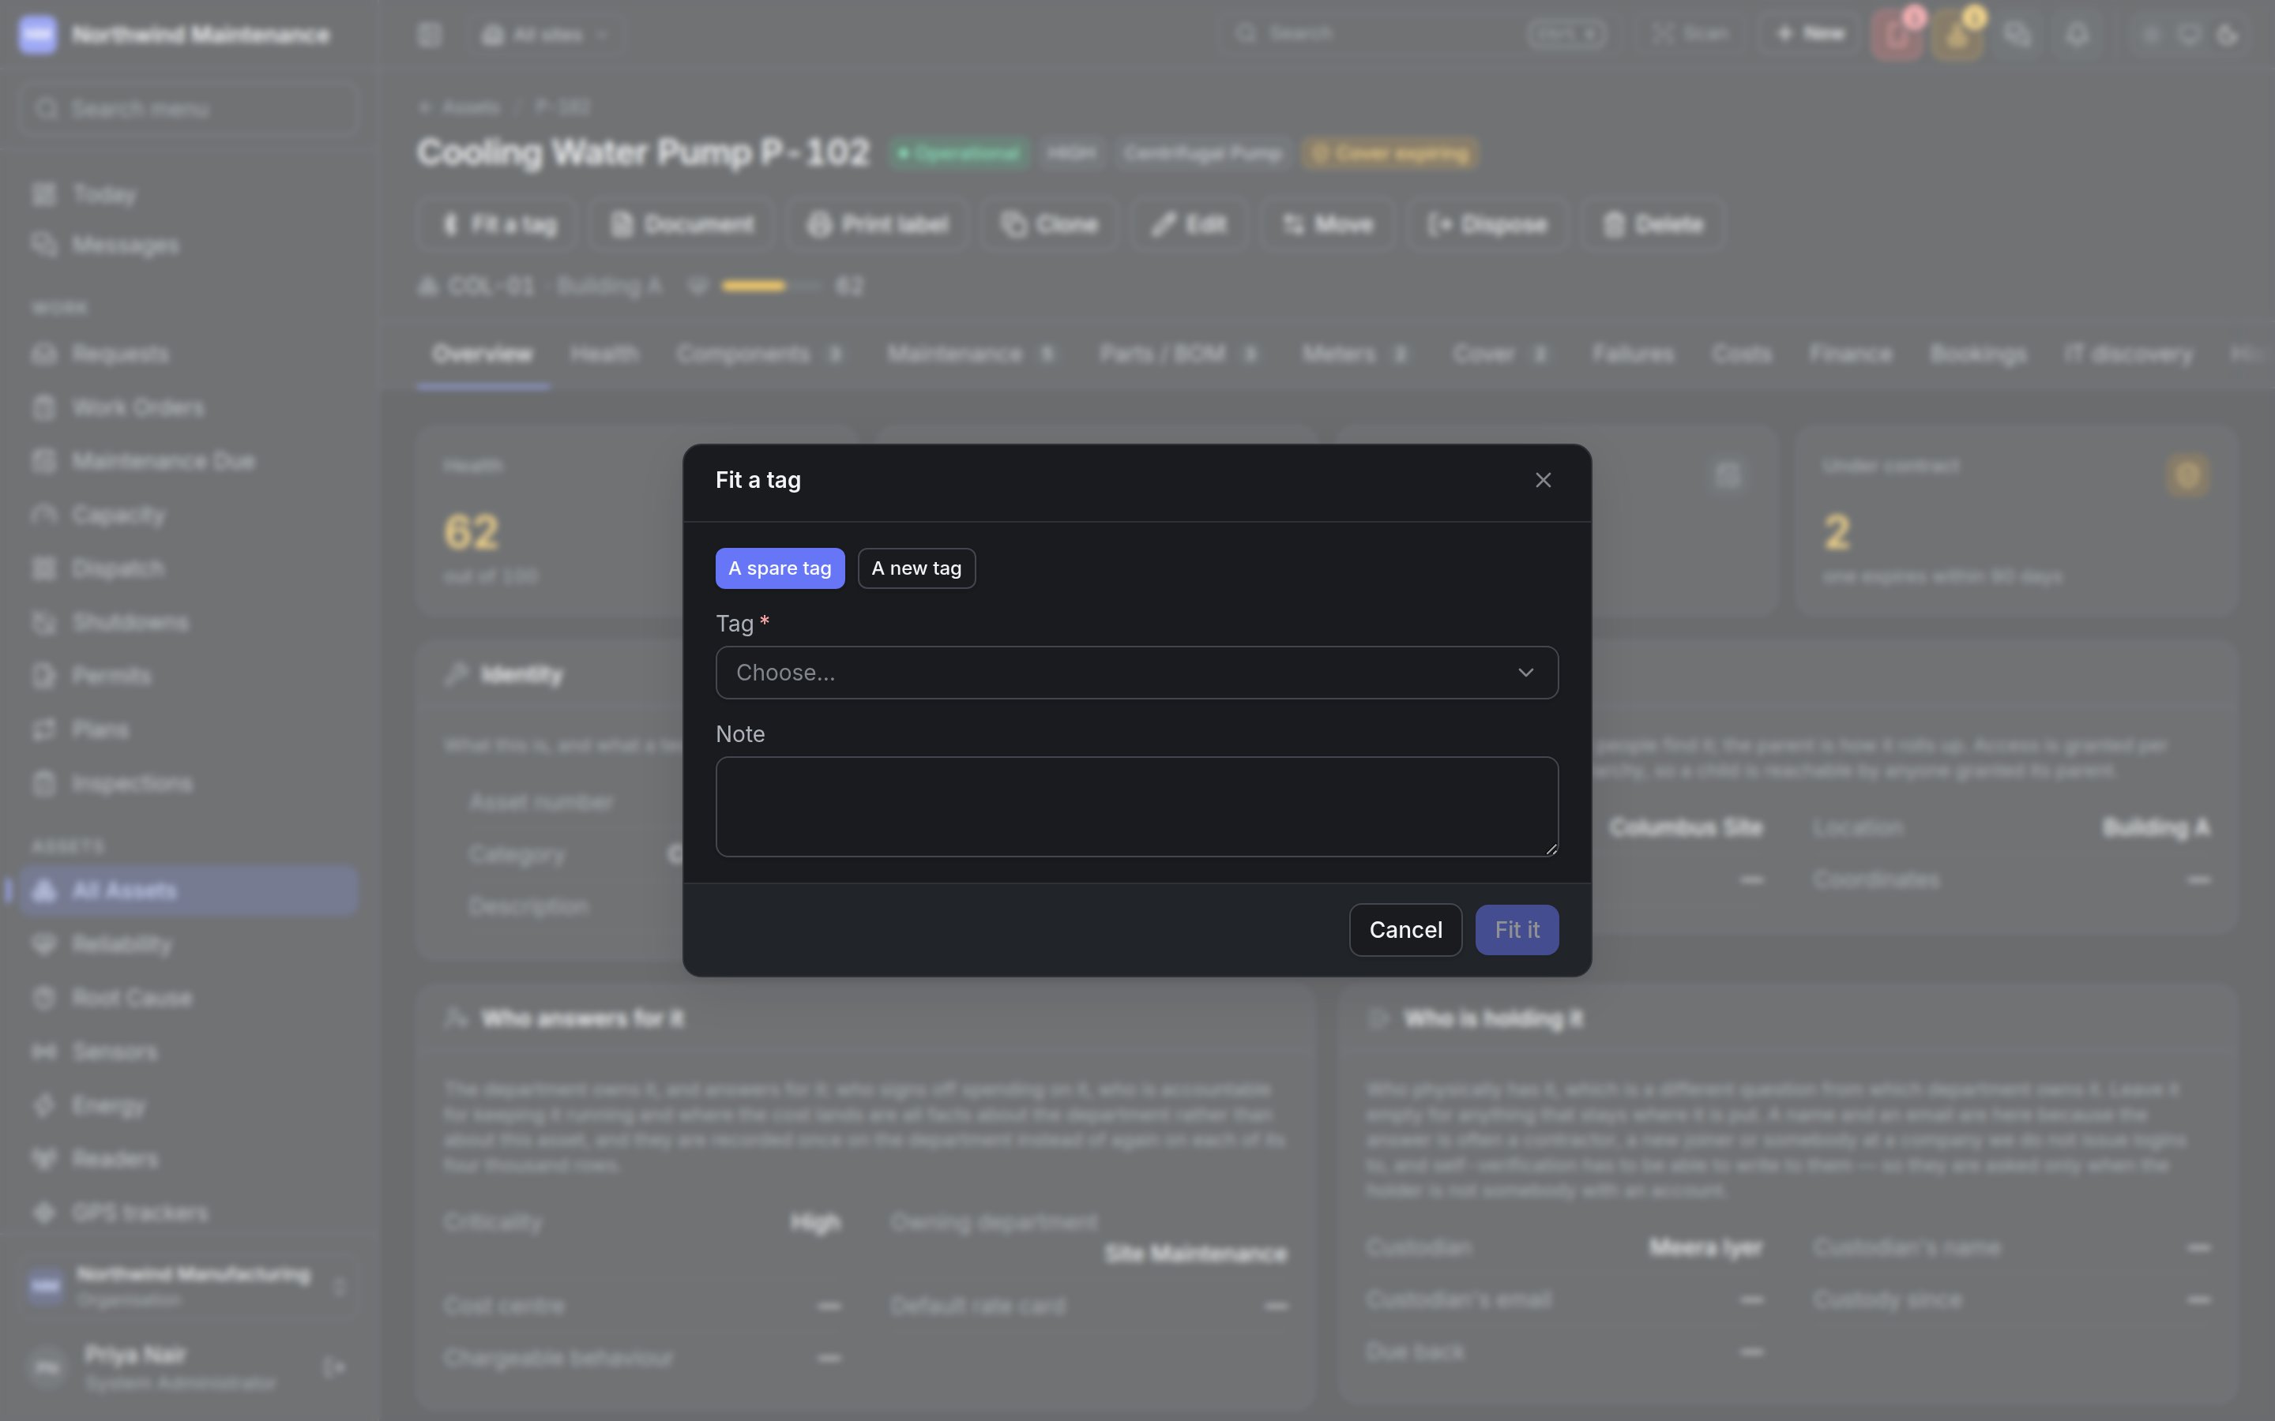Click the sign-out icon beside Priya Nair
The image size is (2275, 1421).
pyautogui.click(x=333, y=1367)
